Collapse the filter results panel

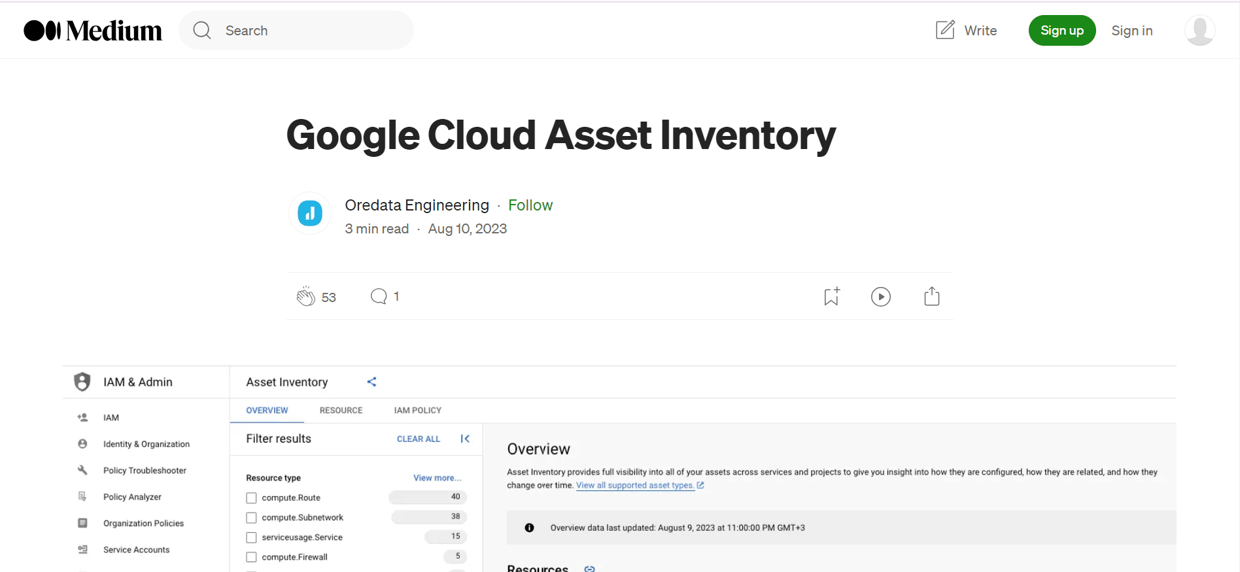[465, 439]
